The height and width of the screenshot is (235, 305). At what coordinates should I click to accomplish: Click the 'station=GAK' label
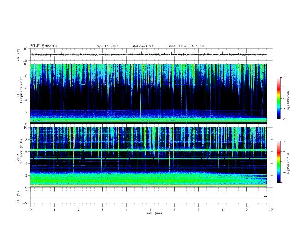[143, 46]
